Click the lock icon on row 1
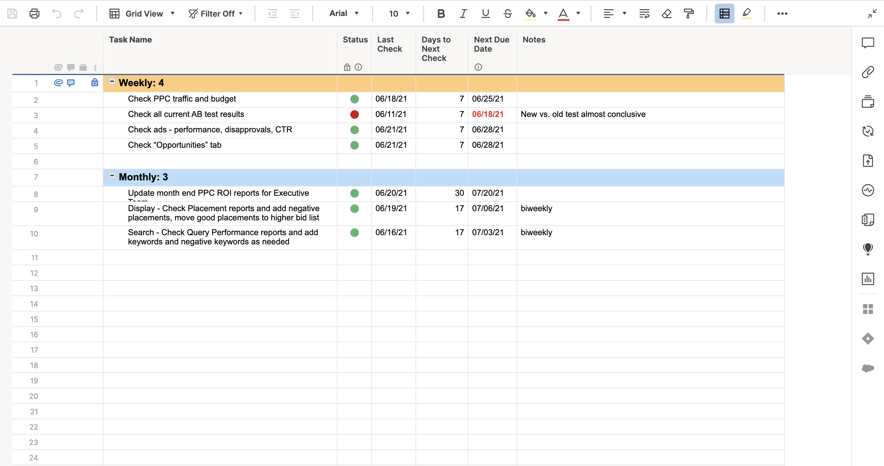The width and height of the screenshot is (884, 466). pos(95,82)
